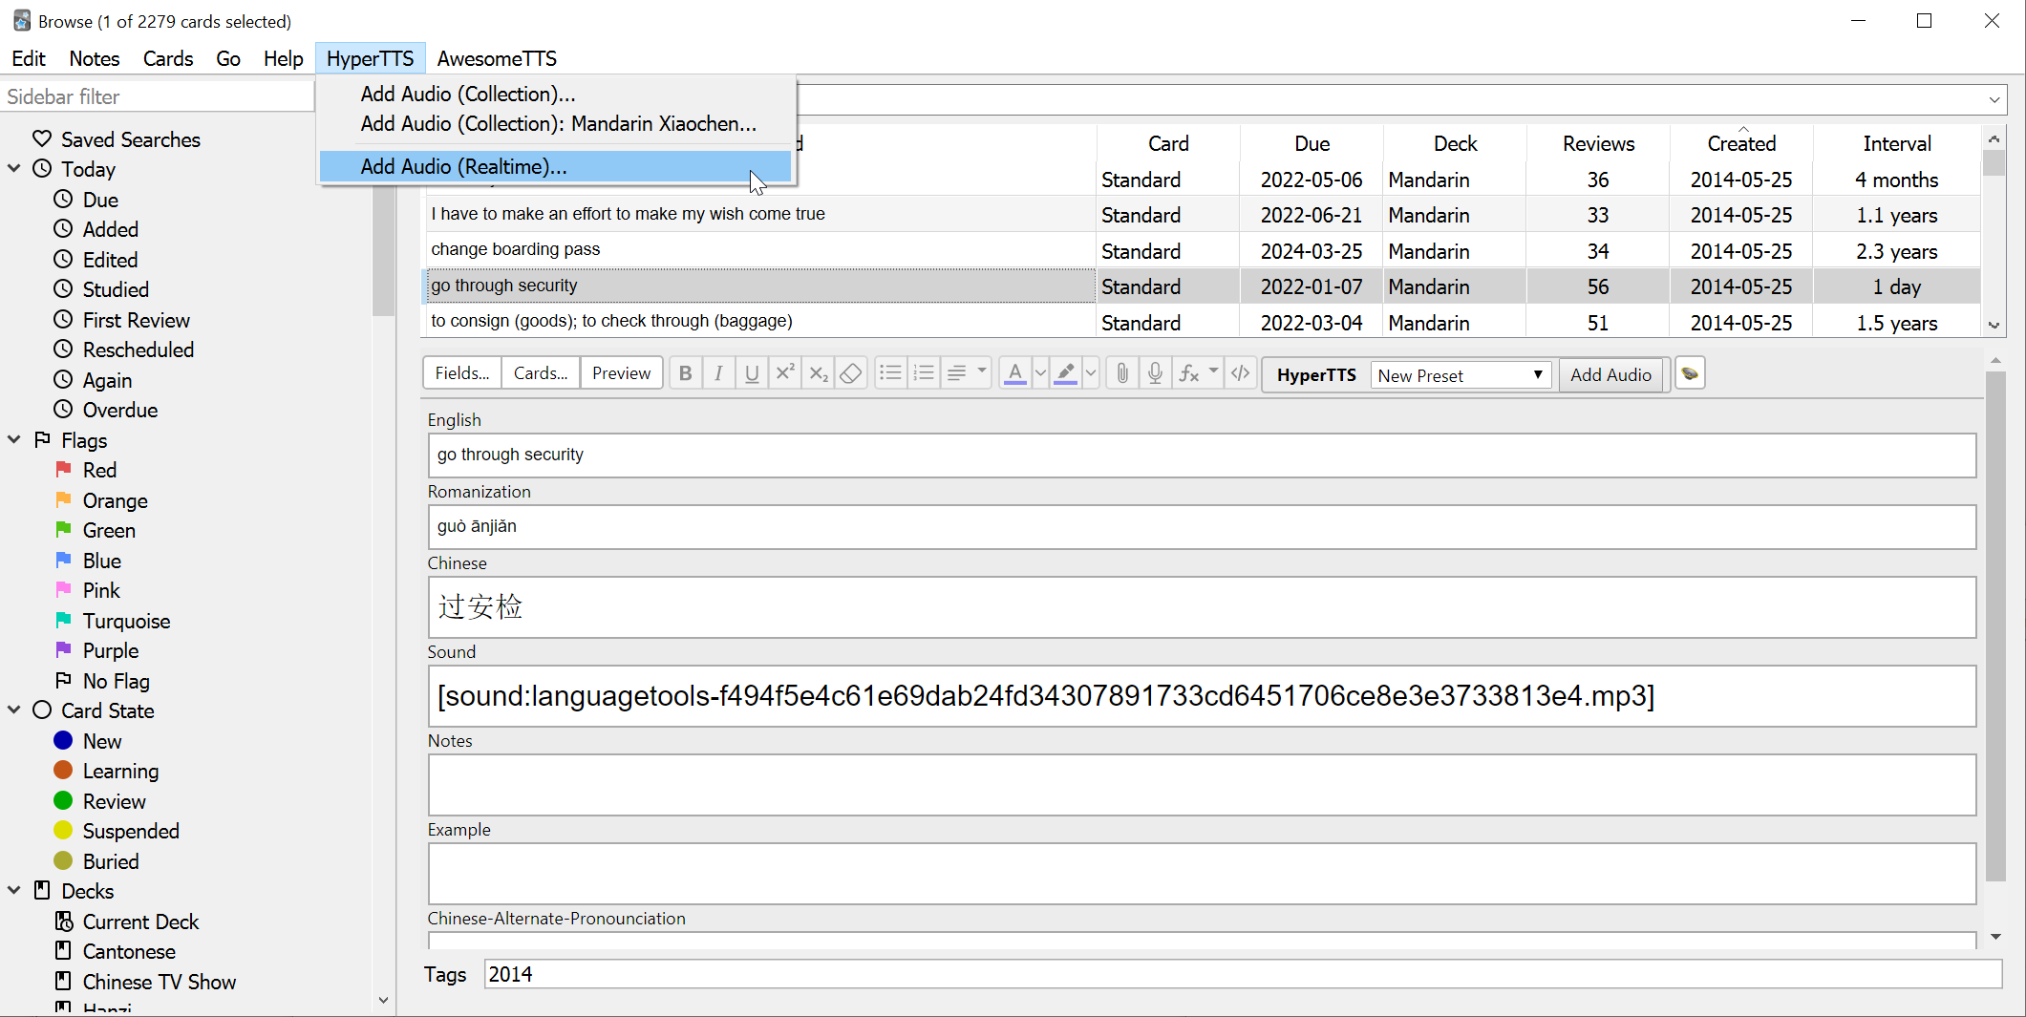This screenshot has height=1017, width=2026.
Task: Toggle superscript formatting
Action: click(785, 373)
